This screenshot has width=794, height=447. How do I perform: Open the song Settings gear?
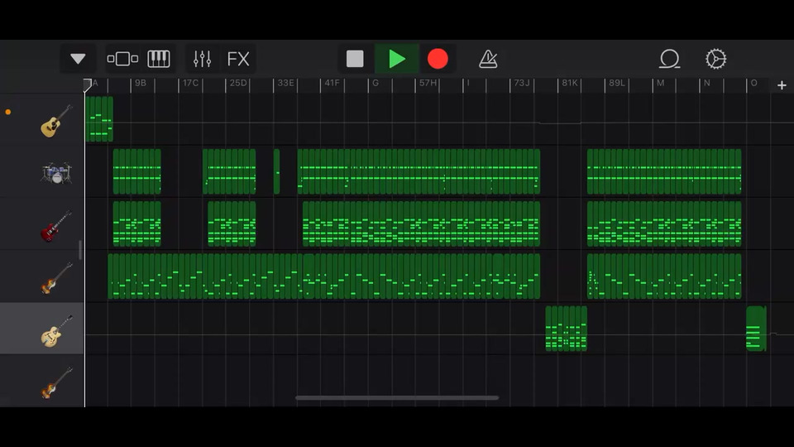click(x=716, y=59)
